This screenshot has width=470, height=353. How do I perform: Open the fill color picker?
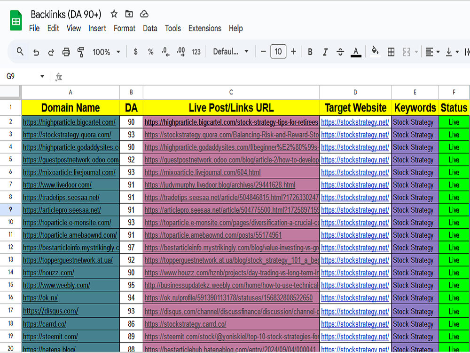[375, 51]
